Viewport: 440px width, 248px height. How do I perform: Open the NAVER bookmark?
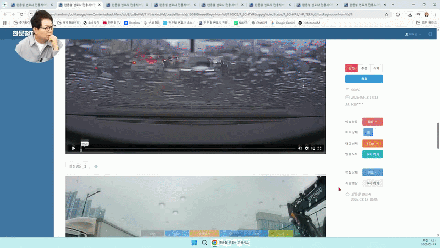pyautogui.click(x=241, y=23)
